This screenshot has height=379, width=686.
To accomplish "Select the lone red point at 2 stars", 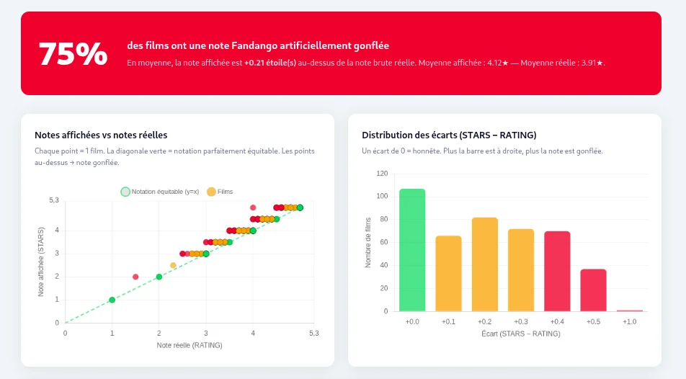I will [x=135, y=277].
